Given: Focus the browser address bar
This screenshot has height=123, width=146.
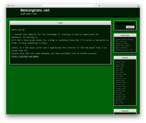Looking at the screenshot, I should point(69,6).
